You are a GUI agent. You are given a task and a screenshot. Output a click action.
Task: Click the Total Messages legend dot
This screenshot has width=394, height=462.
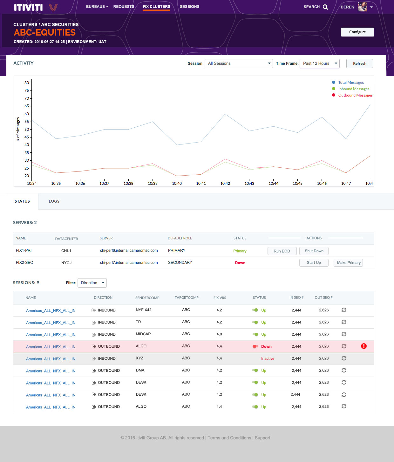pos(334,83)
